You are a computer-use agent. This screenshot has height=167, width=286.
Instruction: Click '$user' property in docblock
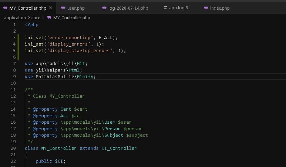124,122
